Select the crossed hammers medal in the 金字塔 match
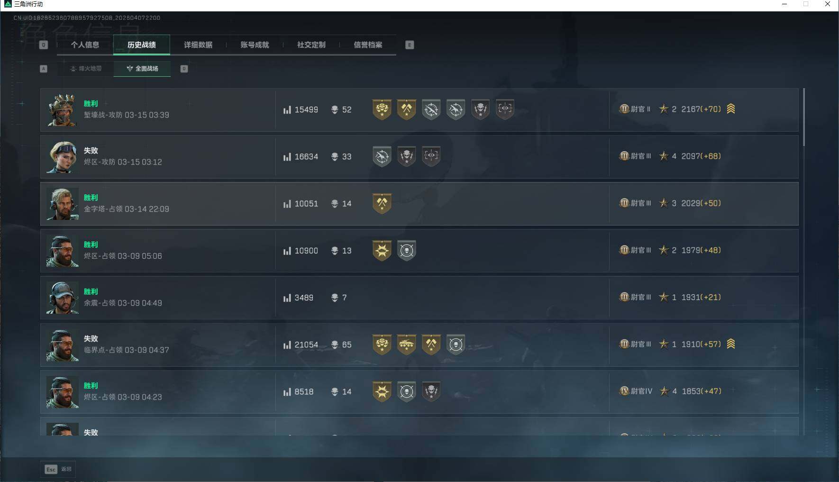The width and height of the screenshot is (839, 482). pyautogui.click(x=382, y=203)
